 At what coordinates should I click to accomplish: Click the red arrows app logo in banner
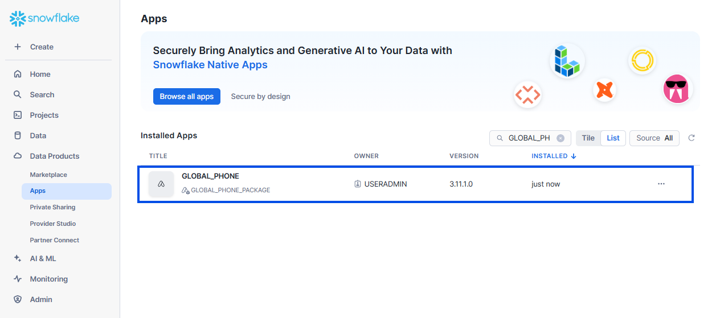point(527,94)
